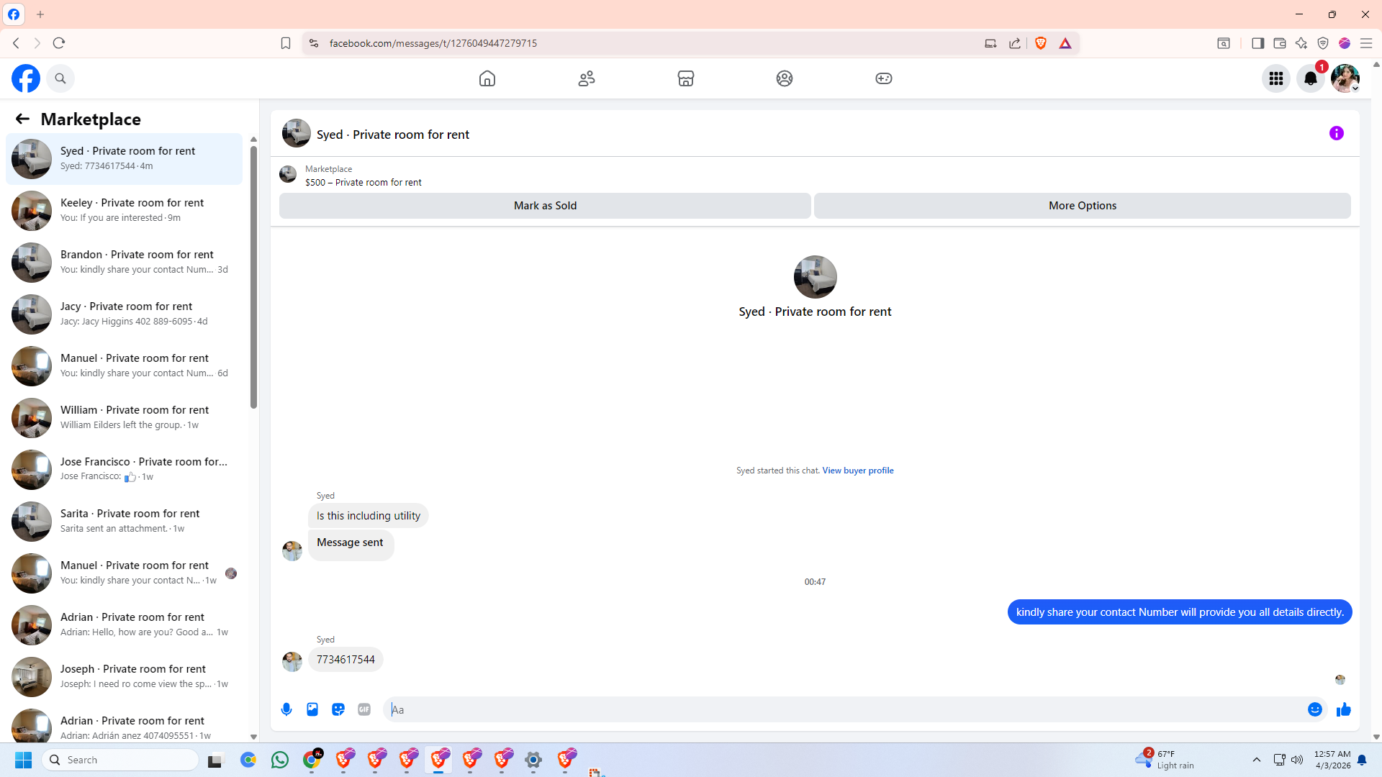Open Task View on the taskbar
This screenshot has height=777, width=1382.
(x=216, y=760)
